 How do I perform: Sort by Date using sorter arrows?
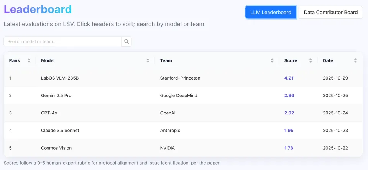click(355, 60)
